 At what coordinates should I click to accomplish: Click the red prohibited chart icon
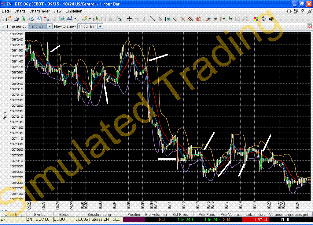click(198, 19)
